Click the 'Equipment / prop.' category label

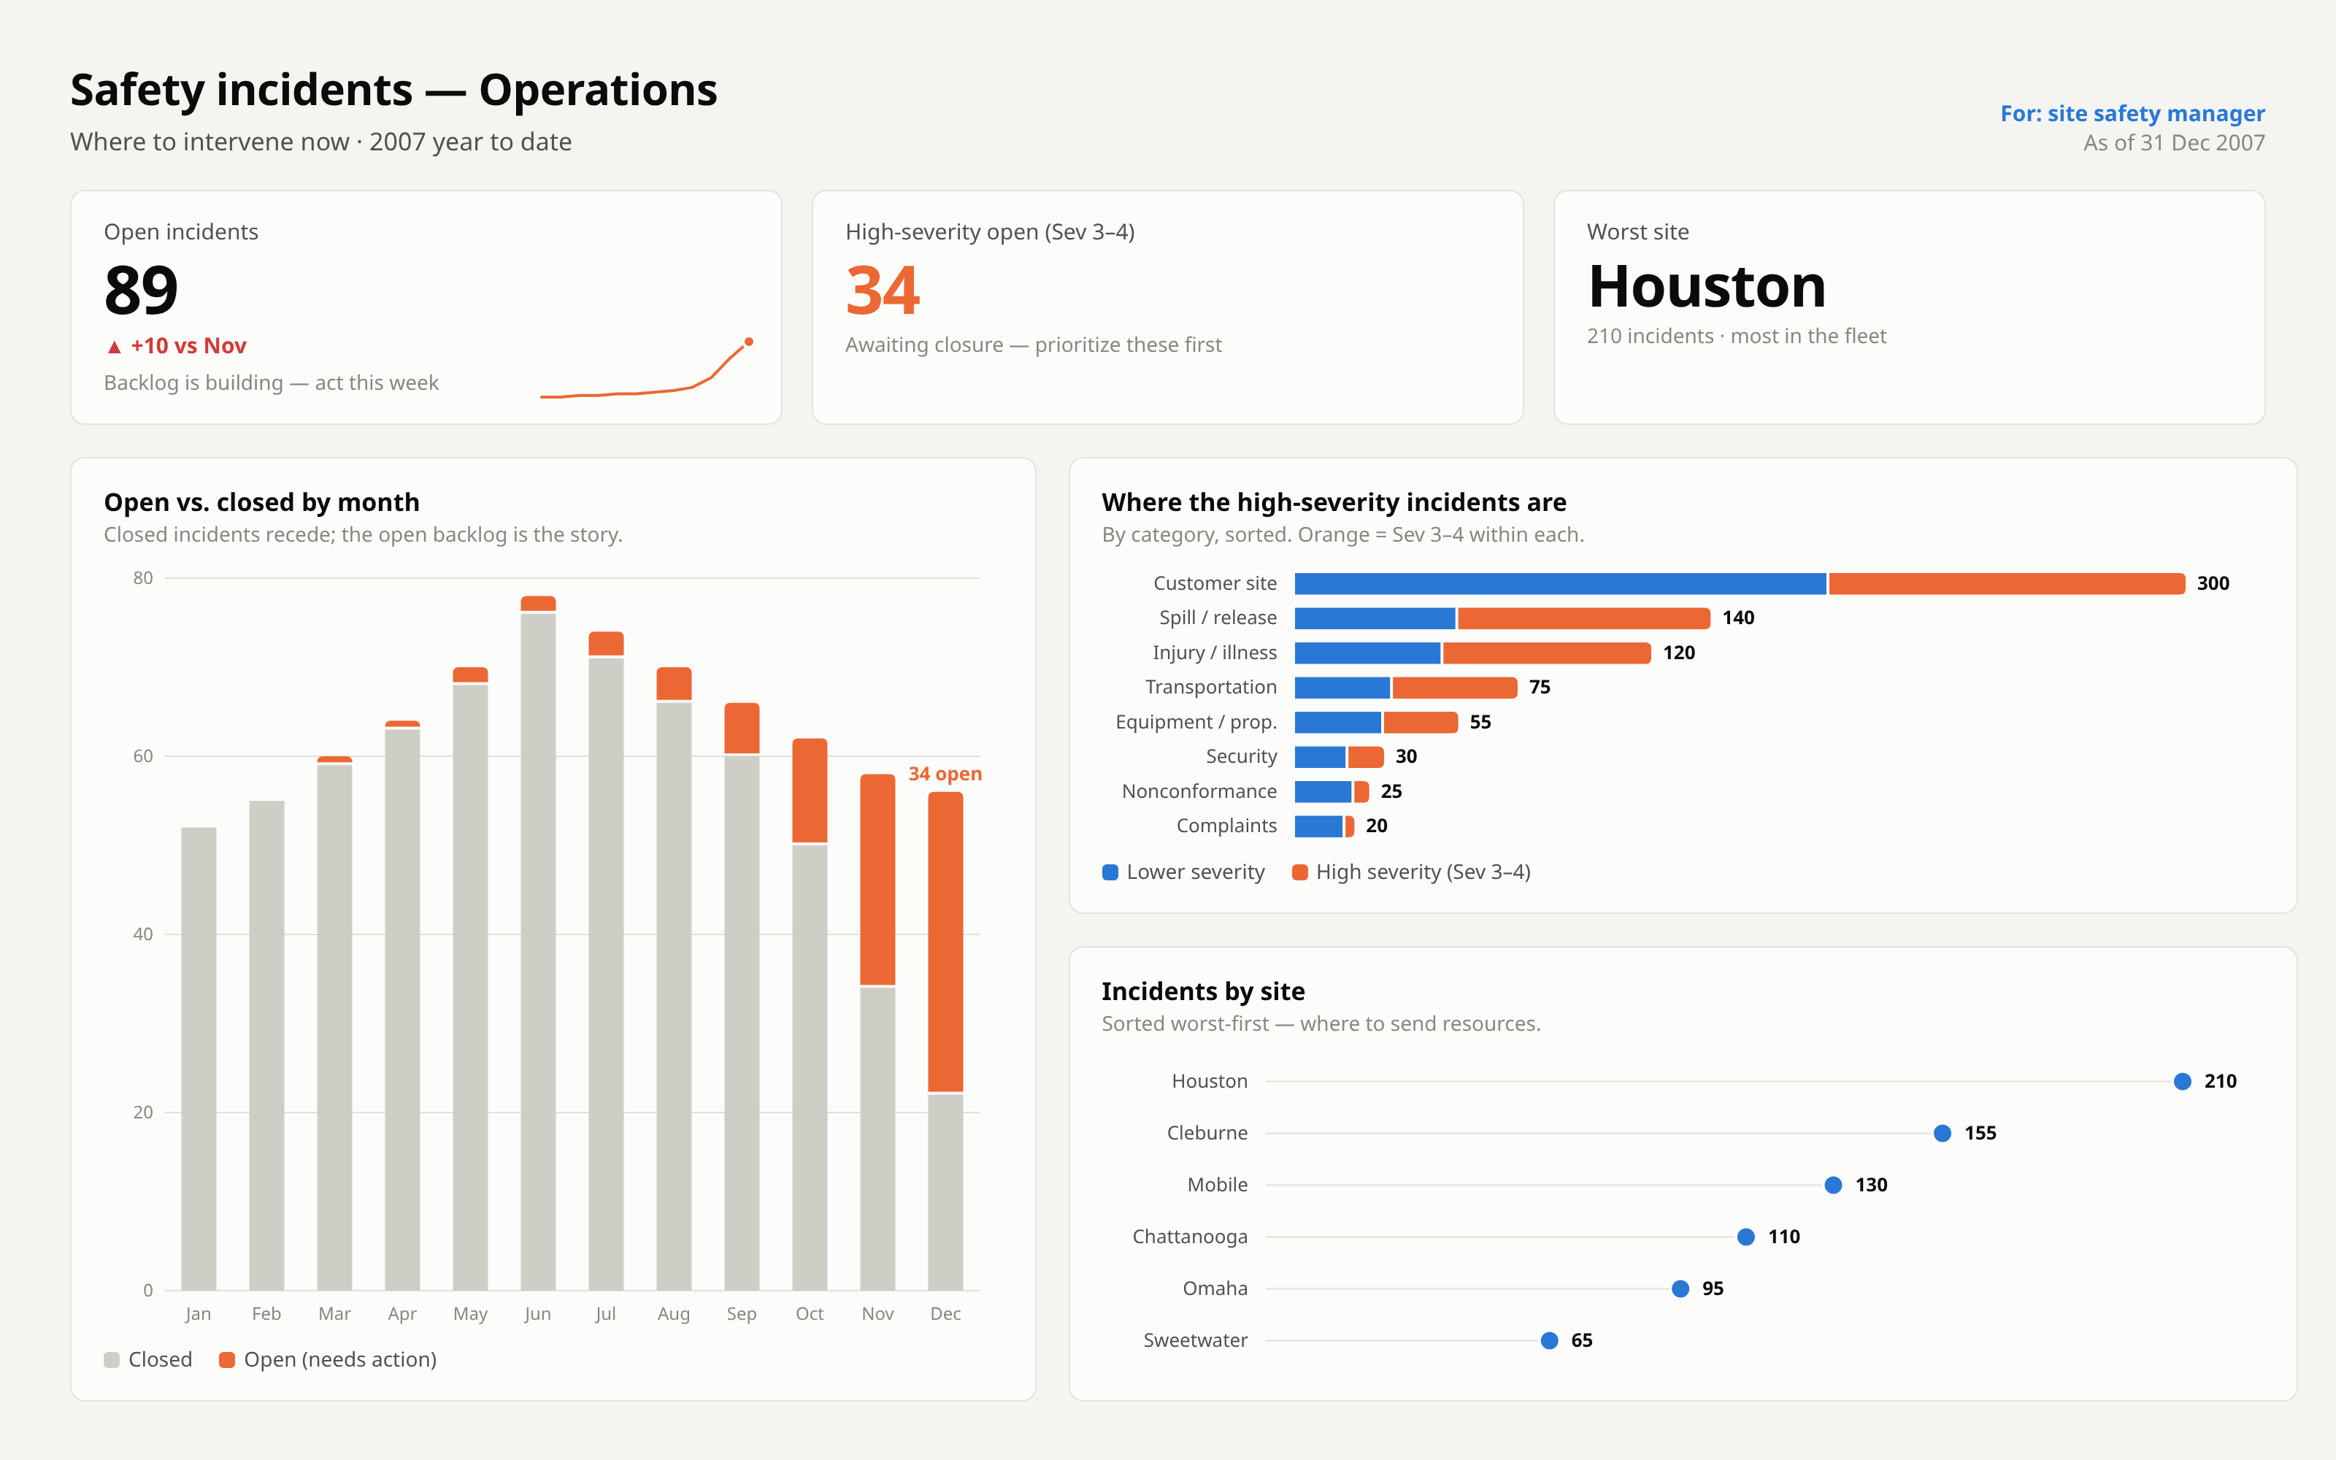(x=1196, y=722)
